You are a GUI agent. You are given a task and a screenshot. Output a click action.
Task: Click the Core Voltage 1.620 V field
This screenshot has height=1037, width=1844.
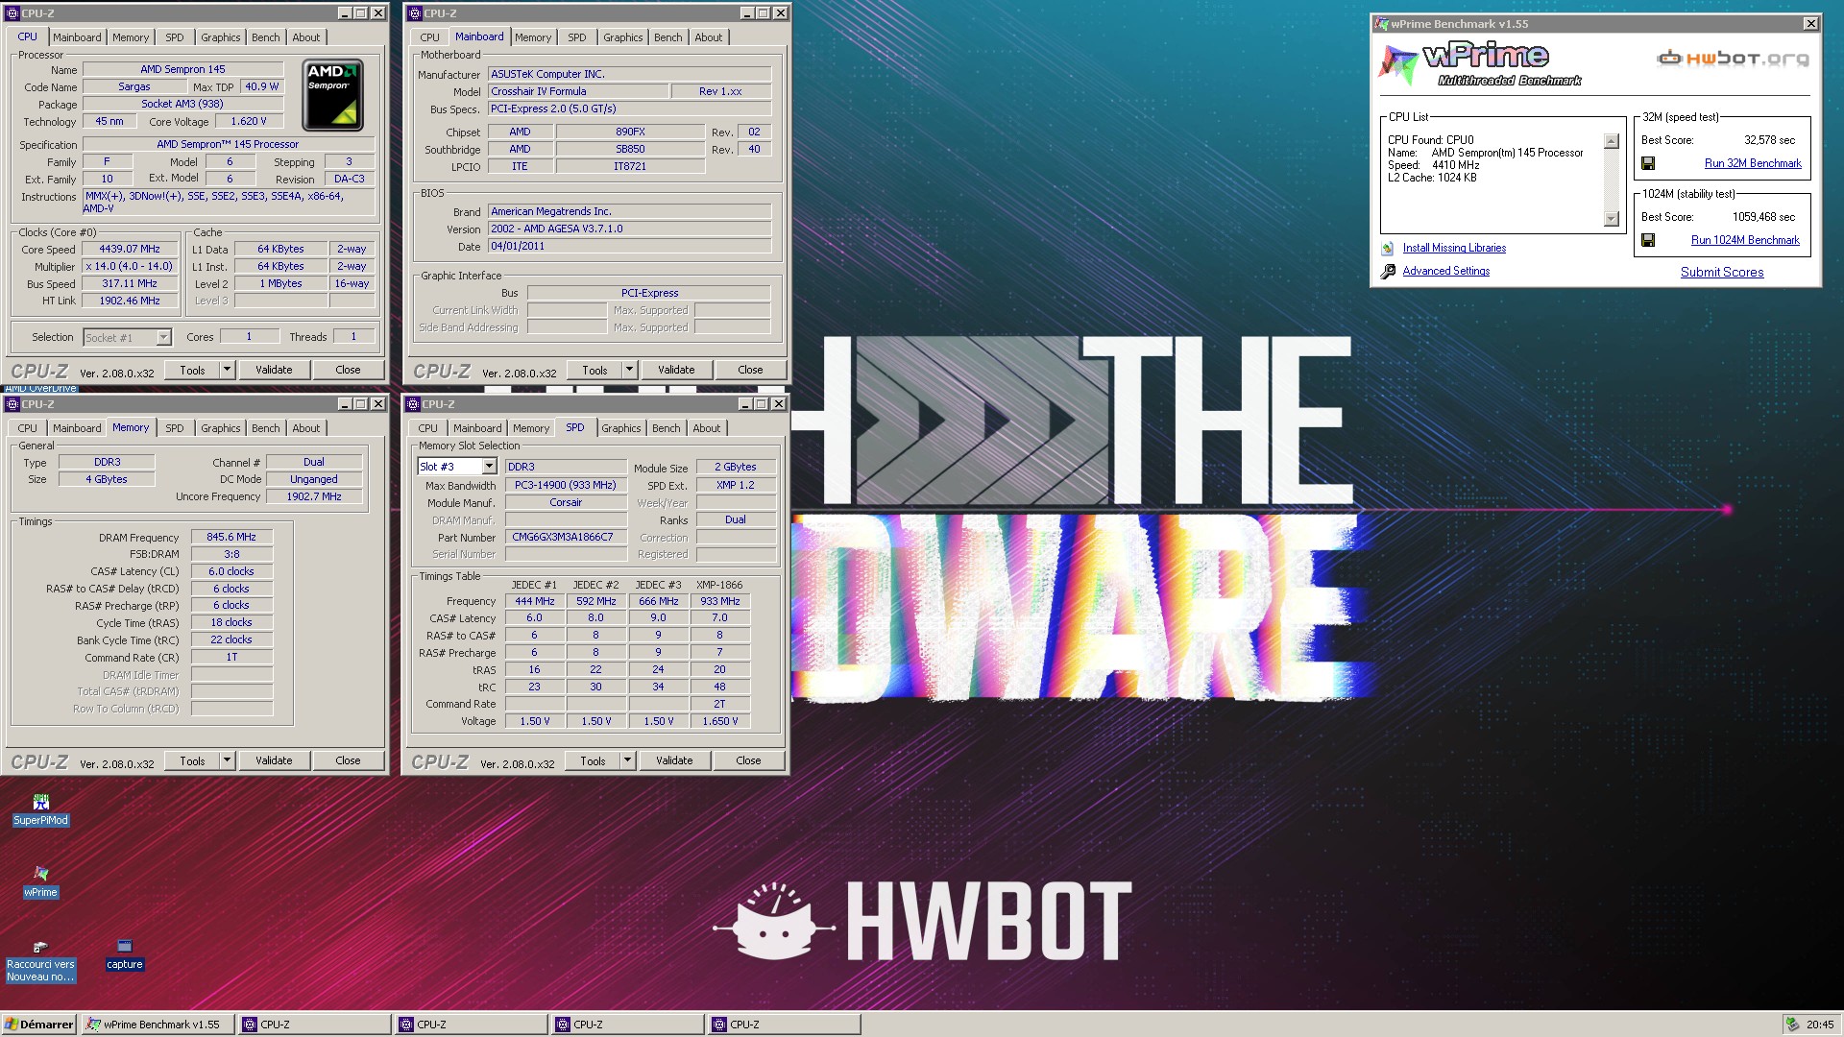click(249, 122)
